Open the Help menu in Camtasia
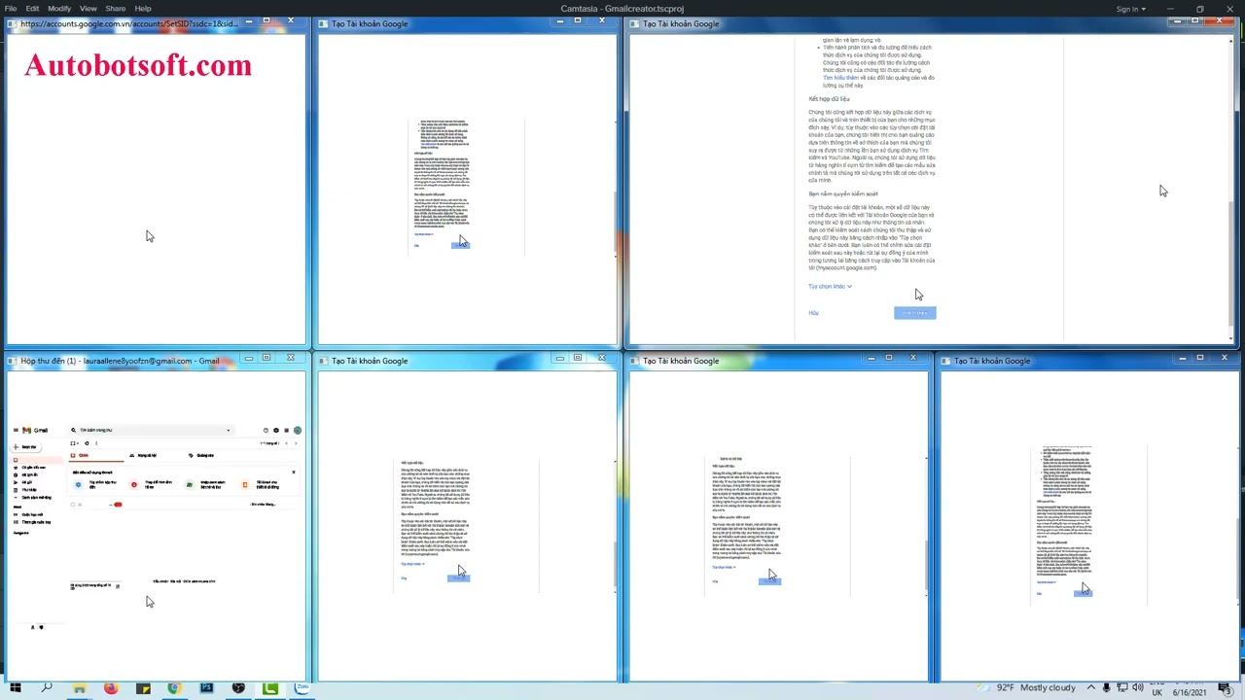 tap(143, 8)
